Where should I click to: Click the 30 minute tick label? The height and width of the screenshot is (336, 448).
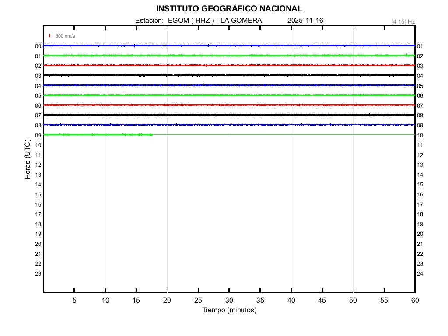(229, 300)
